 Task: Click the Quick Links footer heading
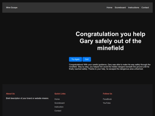pyautogui.click(x=60, y=94)
